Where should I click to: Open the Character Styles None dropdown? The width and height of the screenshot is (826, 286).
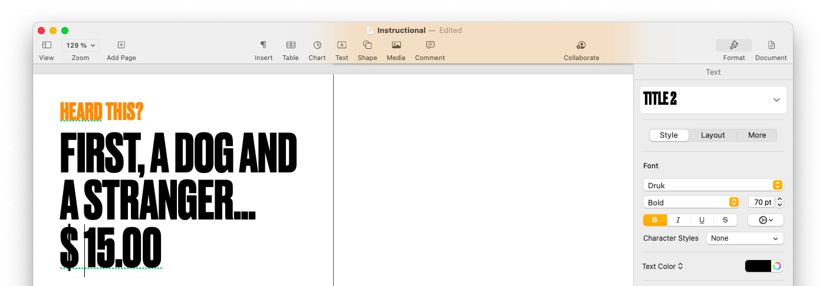pyautogui.click(x=745, y=238)
